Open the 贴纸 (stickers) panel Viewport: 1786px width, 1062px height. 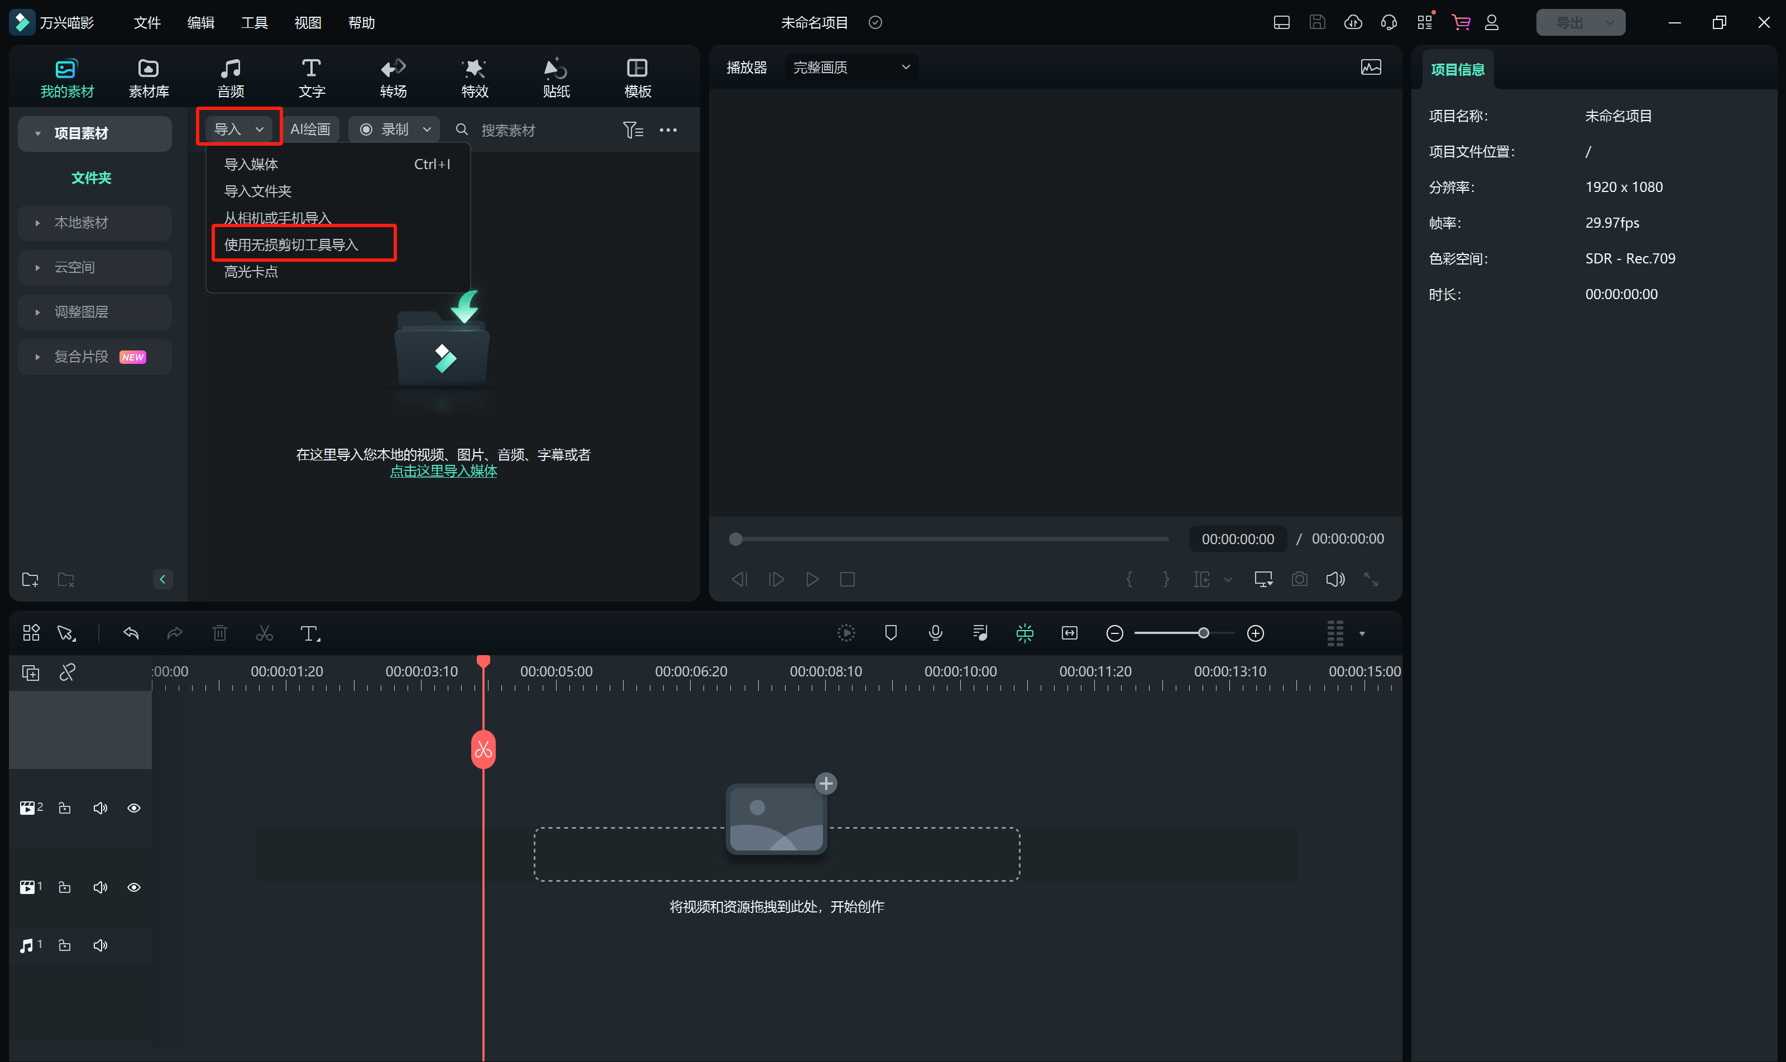point(556,77)
